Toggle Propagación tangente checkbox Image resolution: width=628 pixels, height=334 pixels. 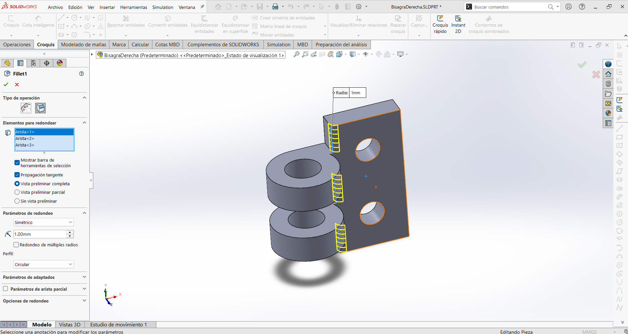[x=17, y=175]
